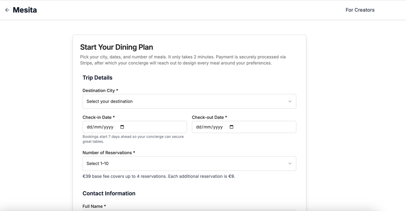Open the Check-out Date calendar picker icon
The width and height of the screenshot is (406, 211).
click(232, 127)
